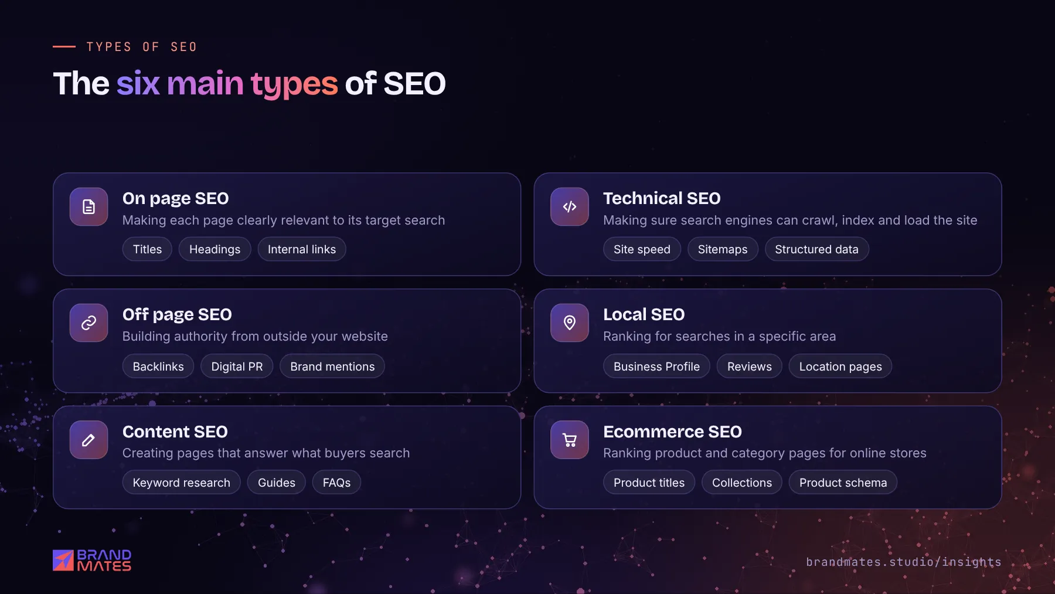The image size is (1055, 594).
Task: Select the Product titles tag
Action: pyautogui.click(x=649, y=483)
